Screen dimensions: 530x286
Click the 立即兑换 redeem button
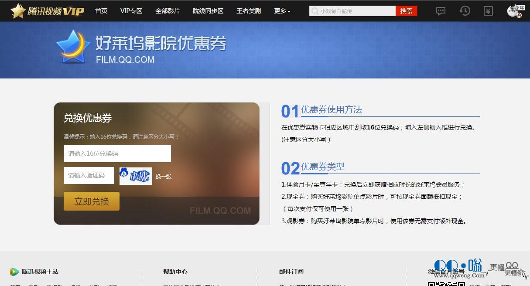(x=92, y=201)
